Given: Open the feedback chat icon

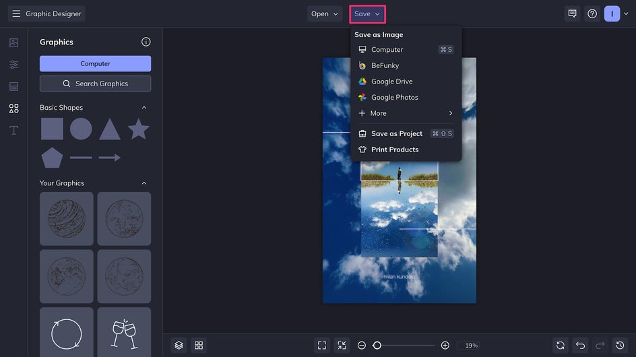Looking at the screenshot, I should (x=572, y=13).
